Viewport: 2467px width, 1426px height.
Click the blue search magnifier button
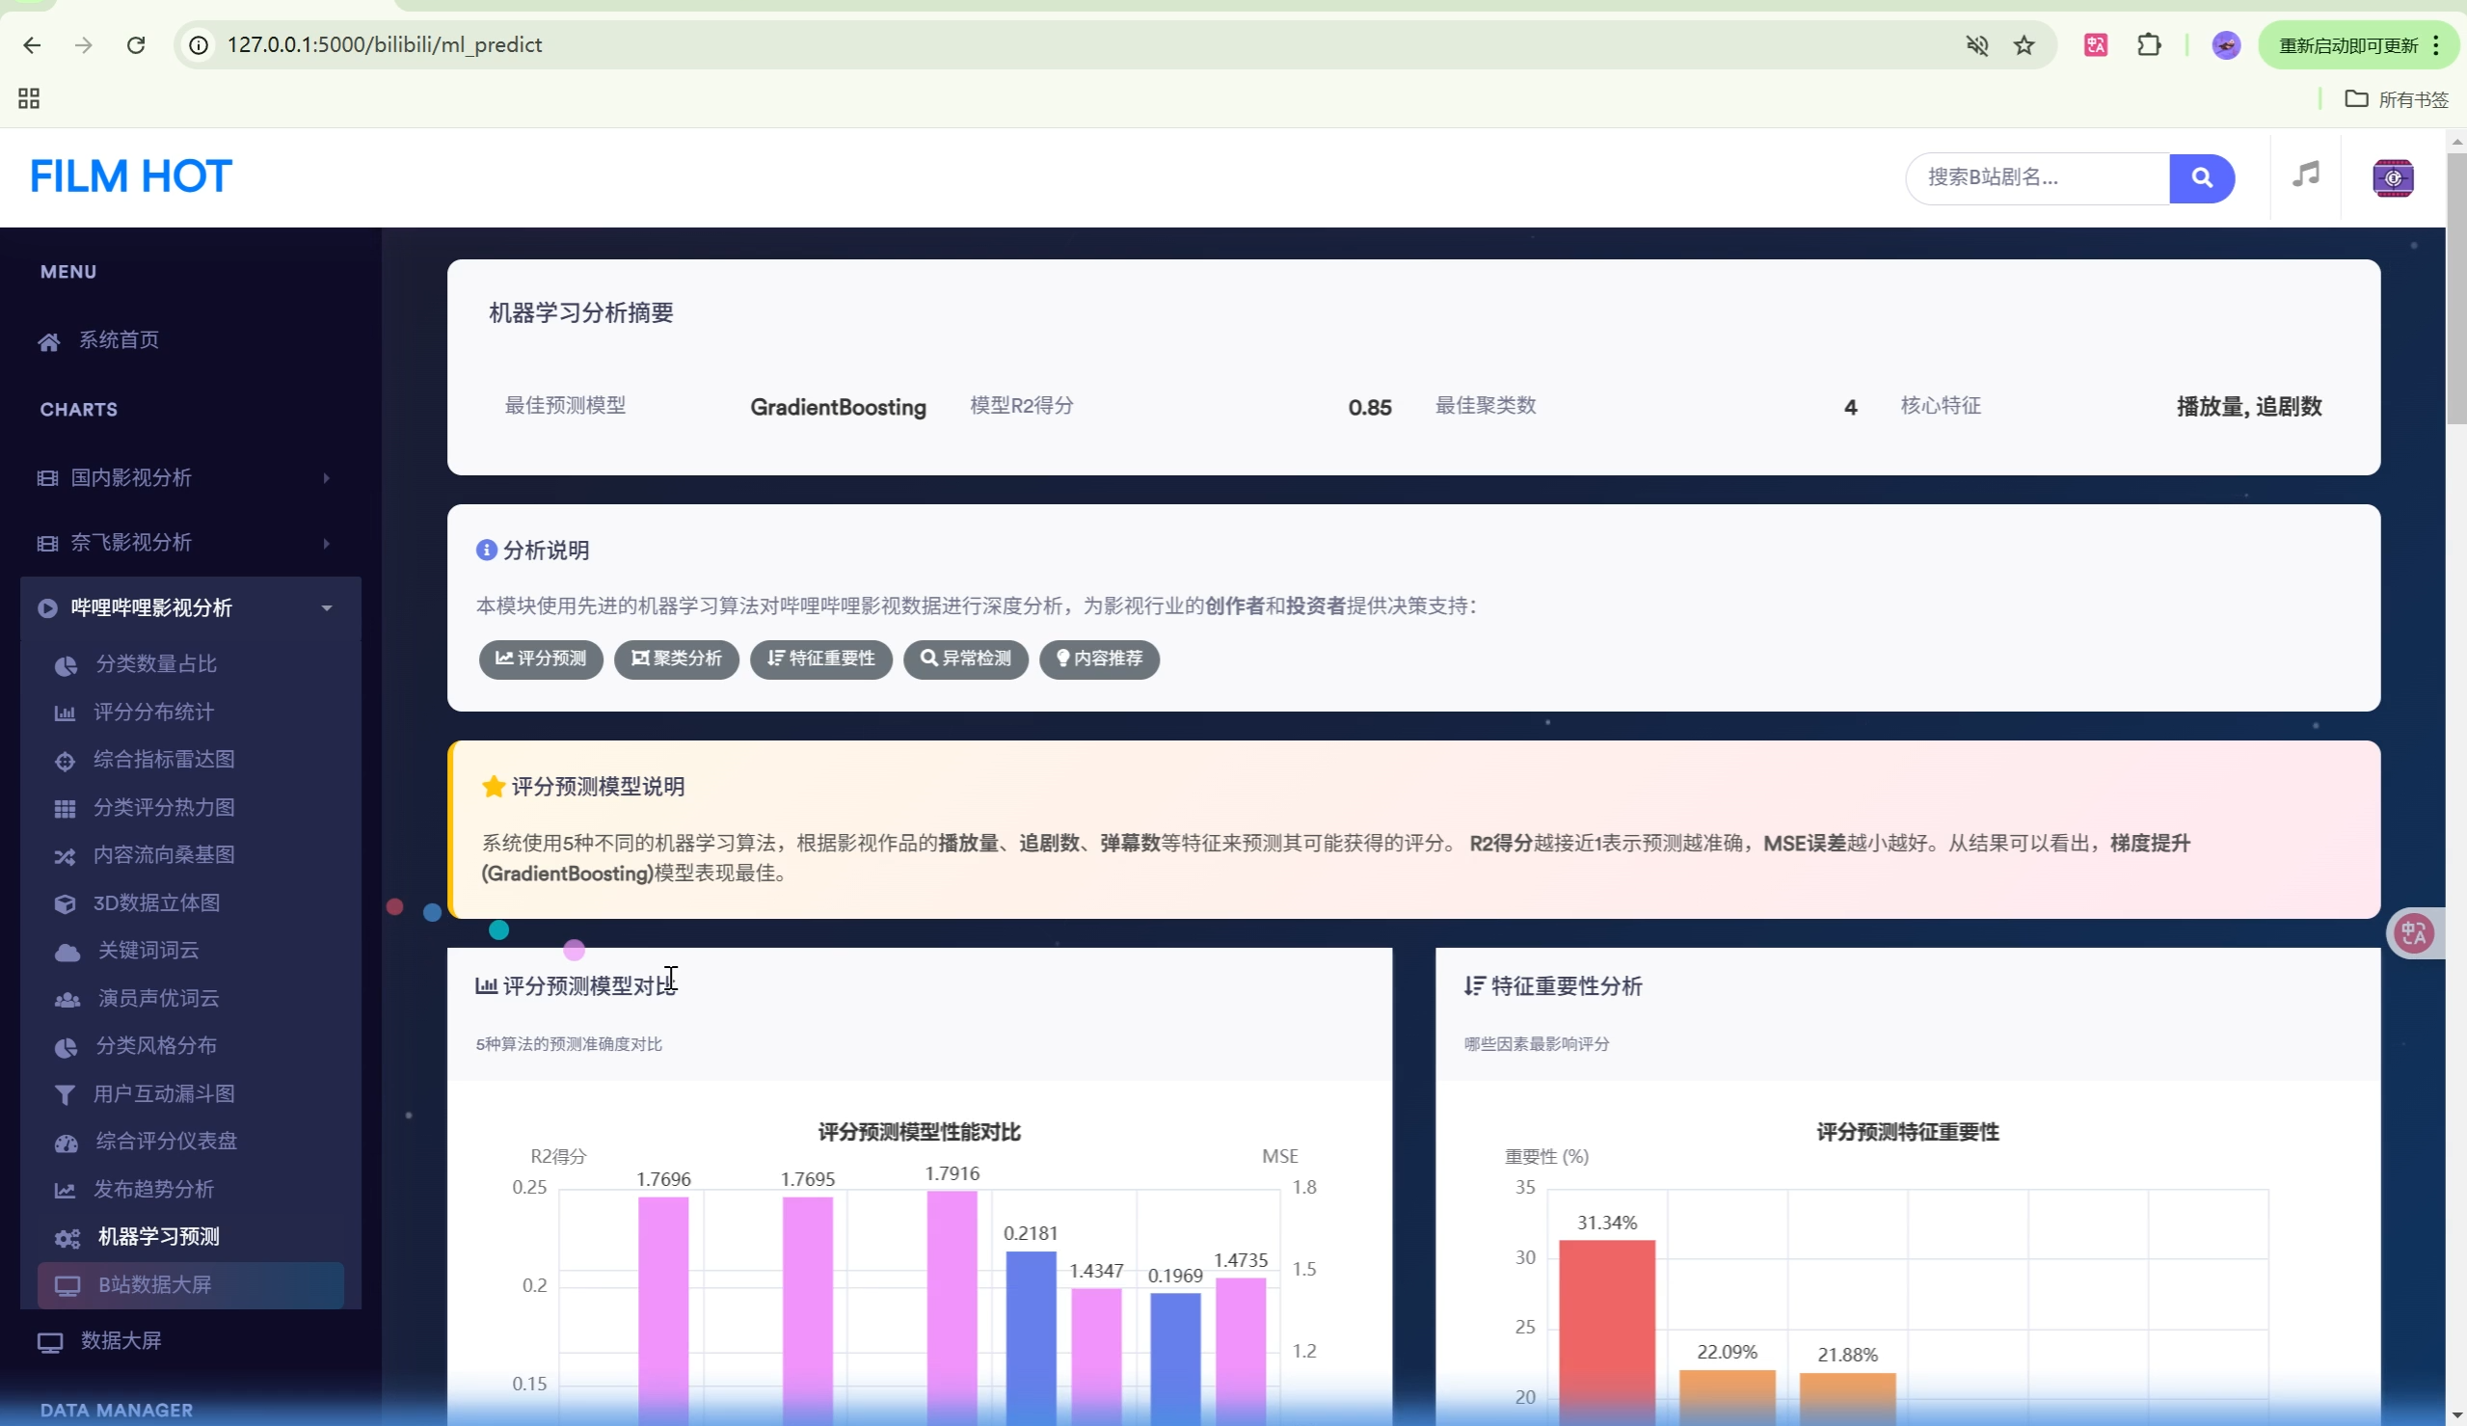(x=2201, y=178)
